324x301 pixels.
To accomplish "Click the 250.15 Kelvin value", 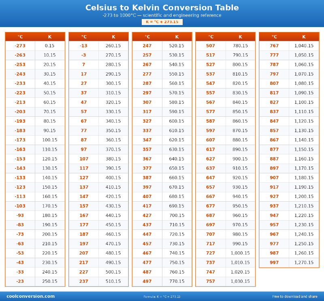I will [49, 282].
